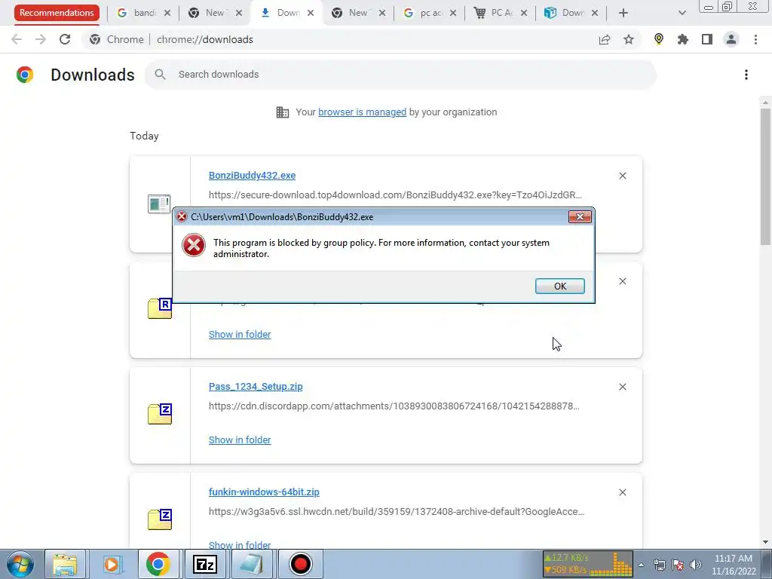Click the Action Center flag tray icon

click(678, 565)
